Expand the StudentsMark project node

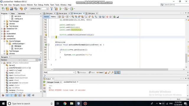tap(2, 34)
